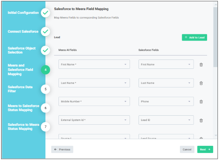
Task: Click the Initial Configuration completed checkmark
Action: 45,13
